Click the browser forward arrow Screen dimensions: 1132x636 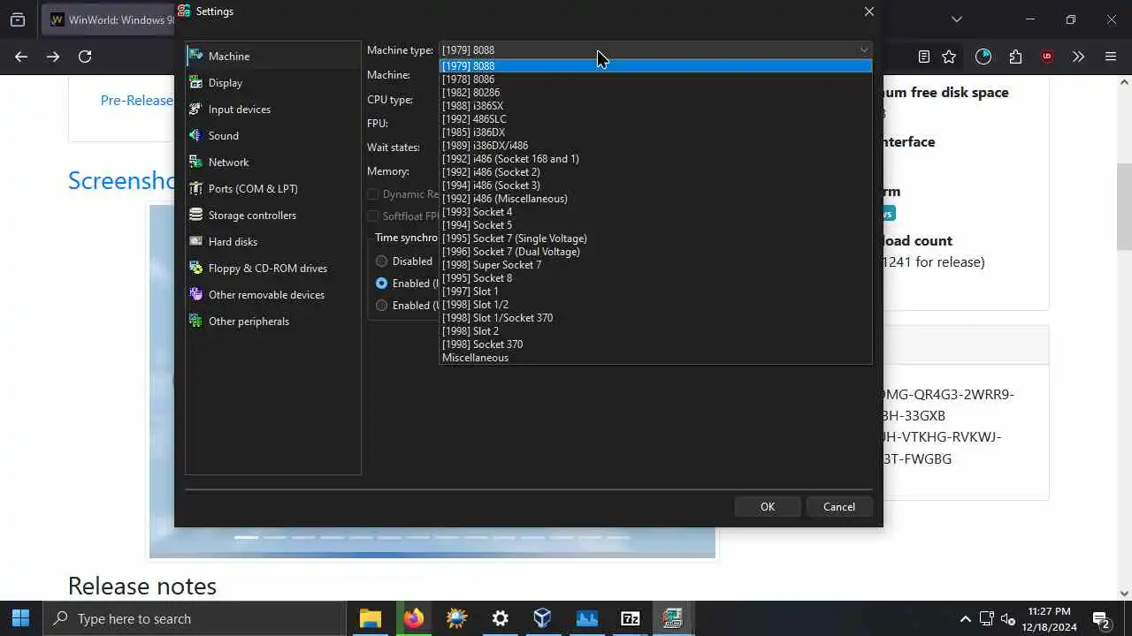[x=53, y=57]
